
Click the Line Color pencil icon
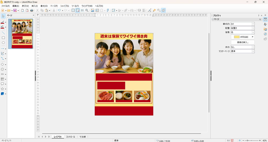2,22
